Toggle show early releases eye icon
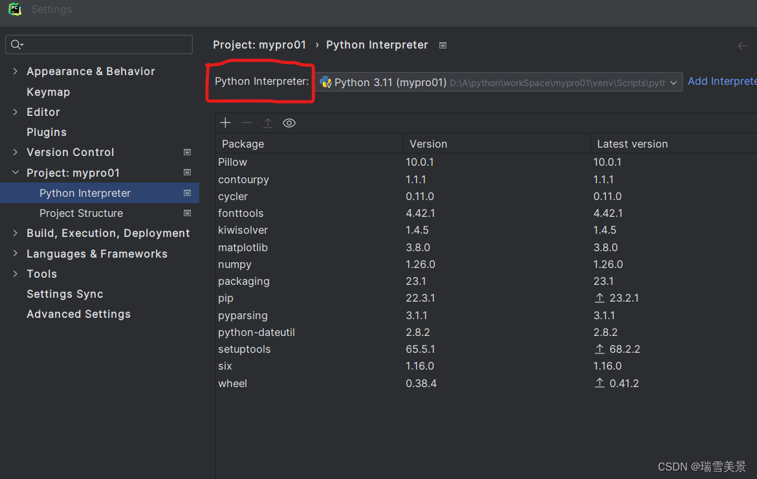Viewport: 757px width, 479px height. point(289,122)
